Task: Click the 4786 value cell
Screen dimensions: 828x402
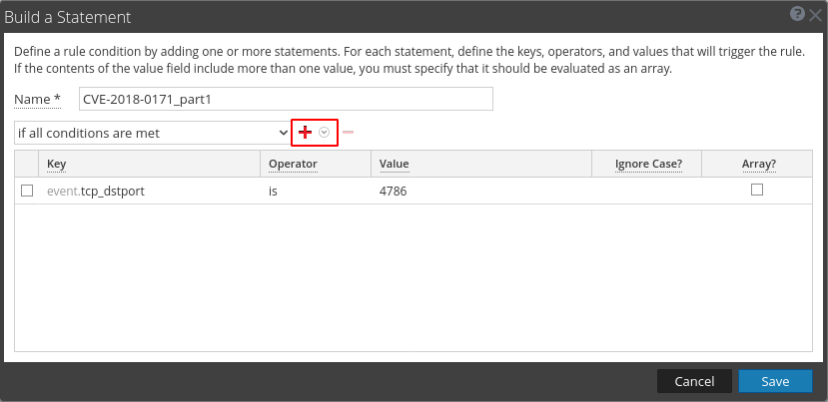Action: (394, 191)
